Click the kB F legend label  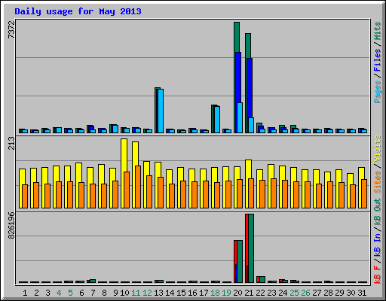[x=378, y=275]
